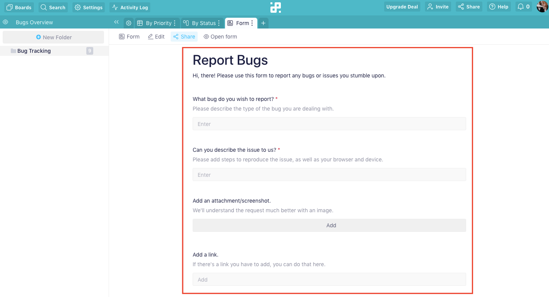Collapse the sidebar with double chevron

pyautogui.click(x=116, y=22)
